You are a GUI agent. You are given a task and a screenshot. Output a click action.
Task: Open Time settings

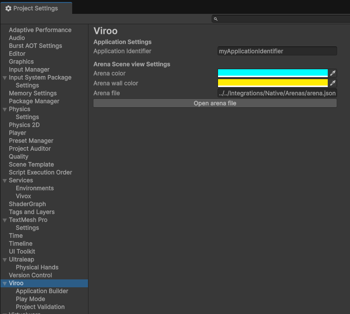point(16,236)
